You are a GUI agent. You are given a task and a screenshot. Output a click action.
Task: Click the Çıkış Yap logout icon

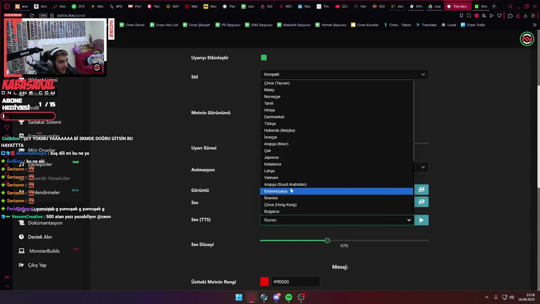point(22,265)
